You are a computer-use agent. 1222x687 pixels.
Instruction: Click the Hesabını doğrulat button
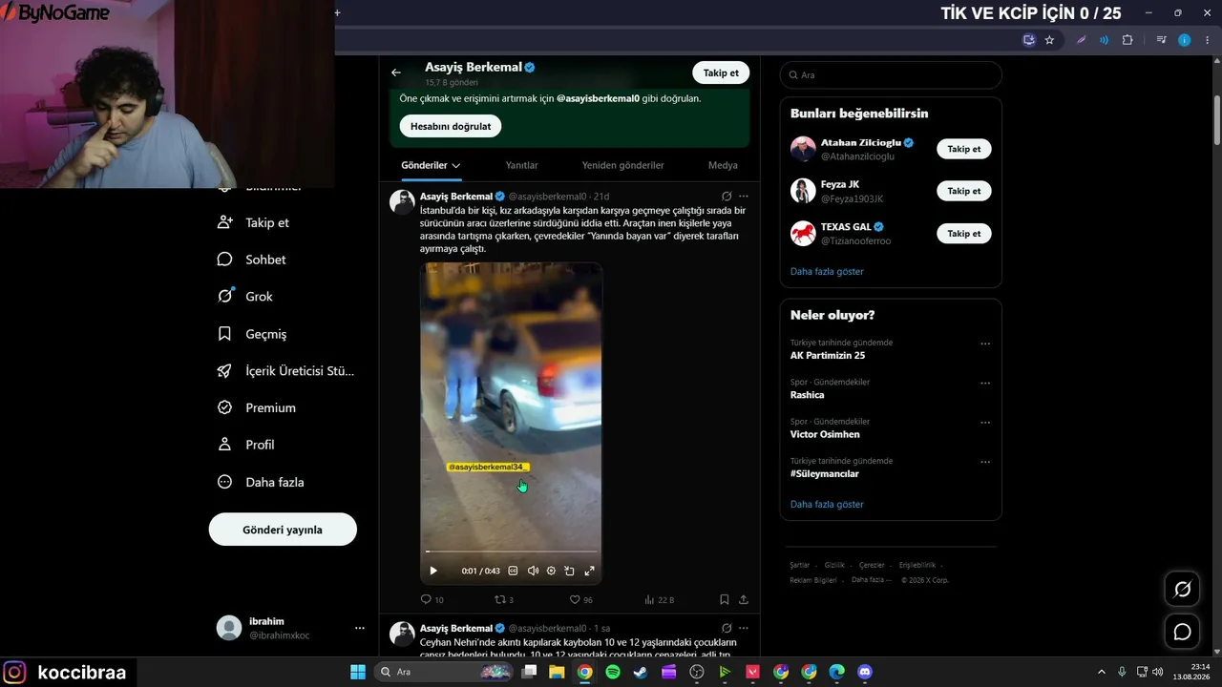[451, 126]
